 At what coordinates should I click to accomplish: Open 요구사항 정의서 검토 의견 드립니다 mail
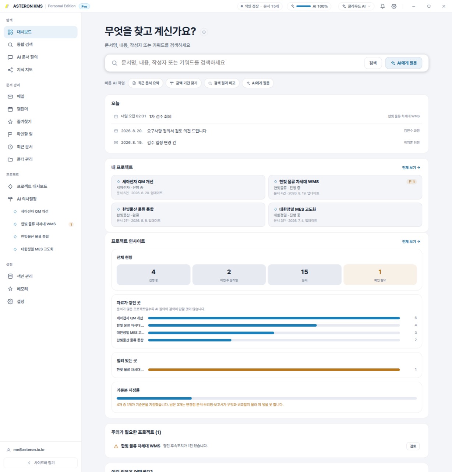266,131
